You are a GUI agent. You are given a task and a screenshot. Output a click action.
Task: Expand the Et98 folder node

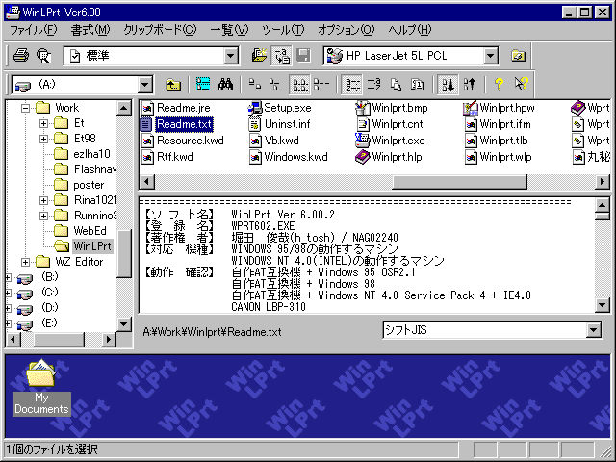click(43, 139)
